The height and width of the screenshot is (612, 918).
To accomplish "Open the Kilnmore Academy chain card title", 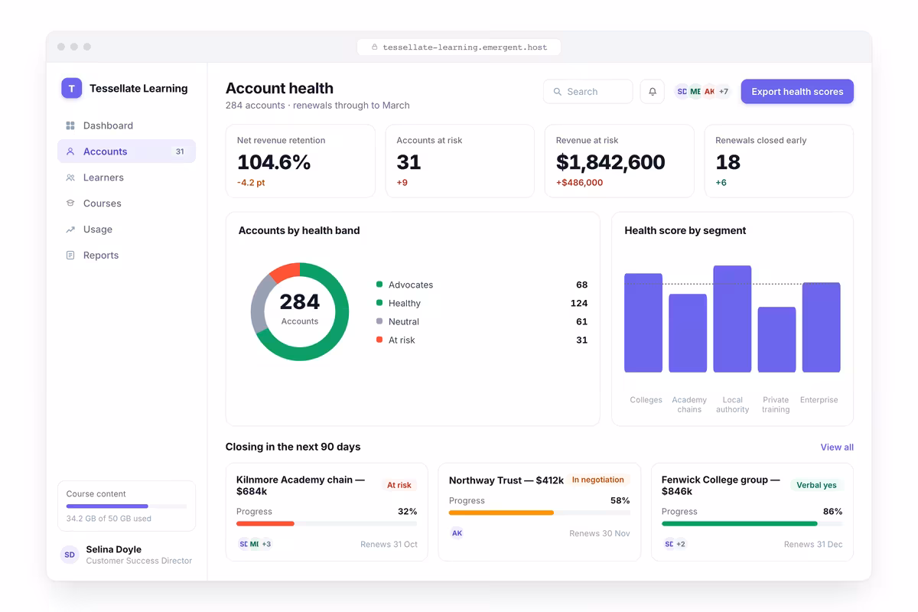I will tap(301, 485).
